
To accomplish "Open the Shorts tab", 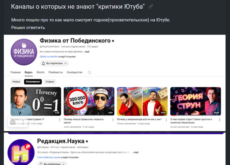I will pos(40,72).
